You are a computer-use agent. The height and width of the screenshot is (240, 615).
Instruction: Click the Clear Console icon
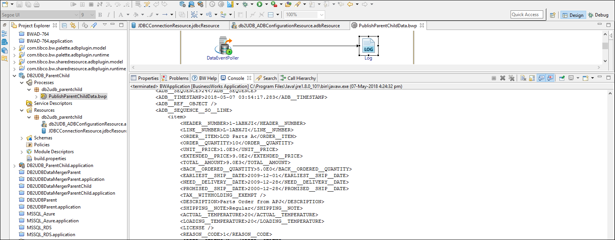tap(523, 78)
